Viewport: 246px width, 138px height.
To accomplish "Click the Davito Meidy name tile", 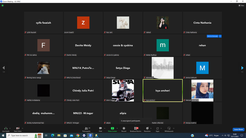I will pos(83,45).
